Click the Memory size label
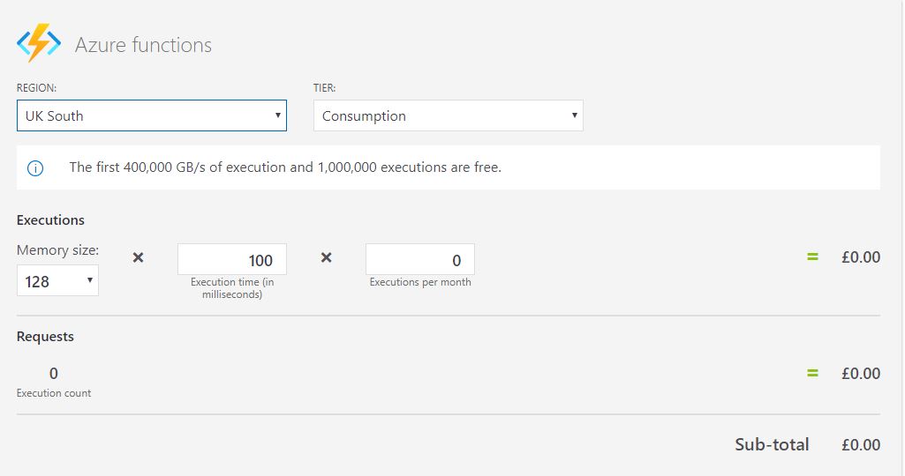This screenshot has width=905, height=476. coord(57,250)
